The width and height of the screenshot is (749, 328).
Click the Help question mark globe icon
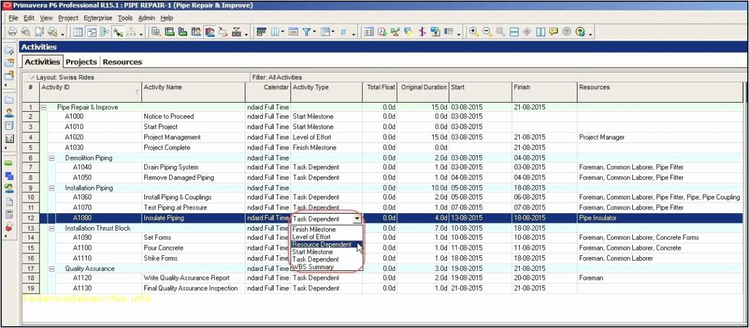click(x=580, y=32)
